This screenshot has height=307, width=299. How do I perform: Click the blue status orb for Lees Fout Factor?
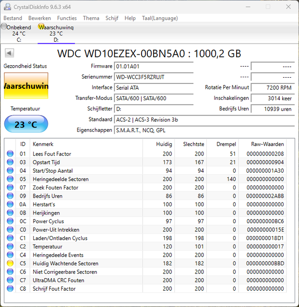point(10,153)
